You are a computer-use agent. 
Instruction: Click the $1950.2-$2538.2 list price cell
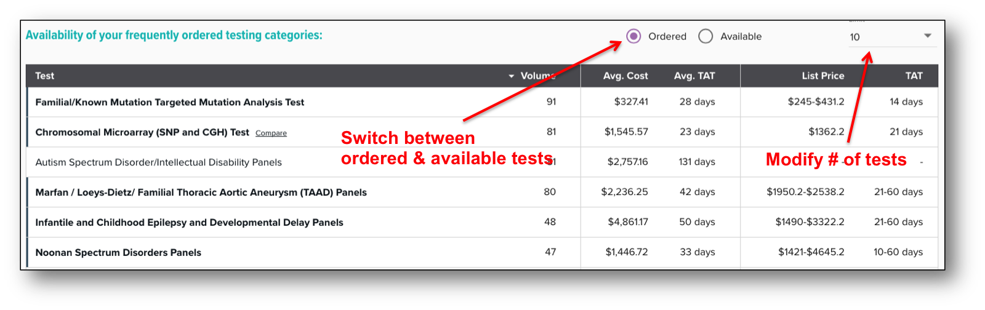pos(805,193)
